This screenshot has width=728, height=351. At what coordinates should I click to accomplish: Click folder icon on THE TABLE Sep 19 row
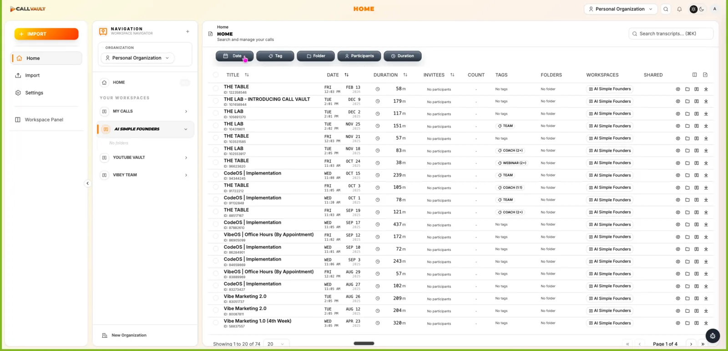[687, 212]
